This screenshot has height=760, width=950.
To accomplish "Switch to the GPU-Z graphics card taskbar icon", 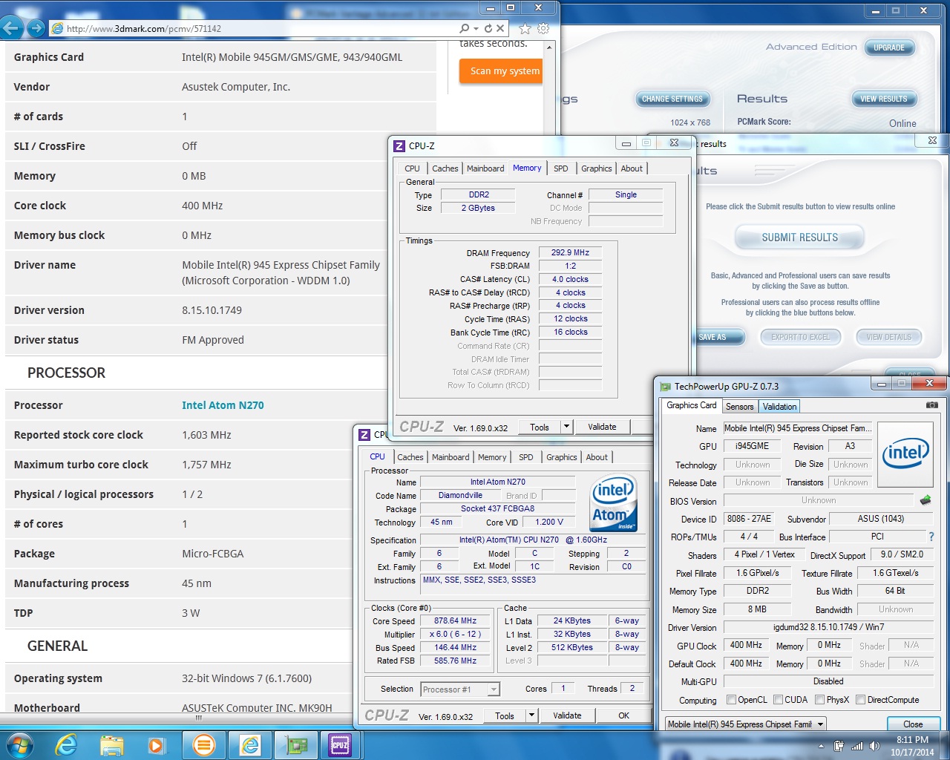I will (295, 745).
